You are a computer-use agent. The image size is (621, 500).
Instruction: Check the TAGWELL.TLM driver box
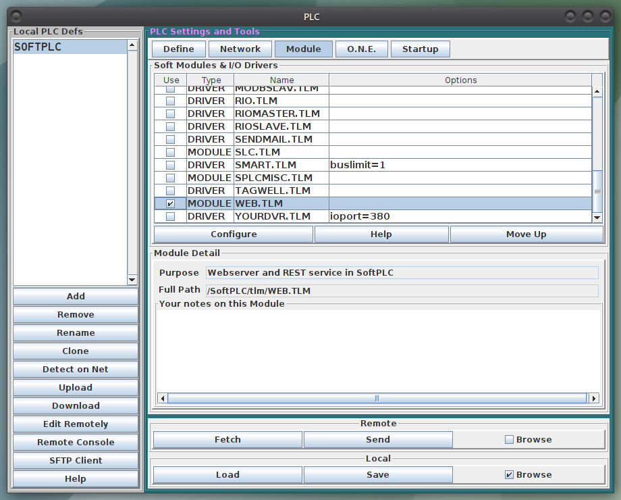pos(170,191)
